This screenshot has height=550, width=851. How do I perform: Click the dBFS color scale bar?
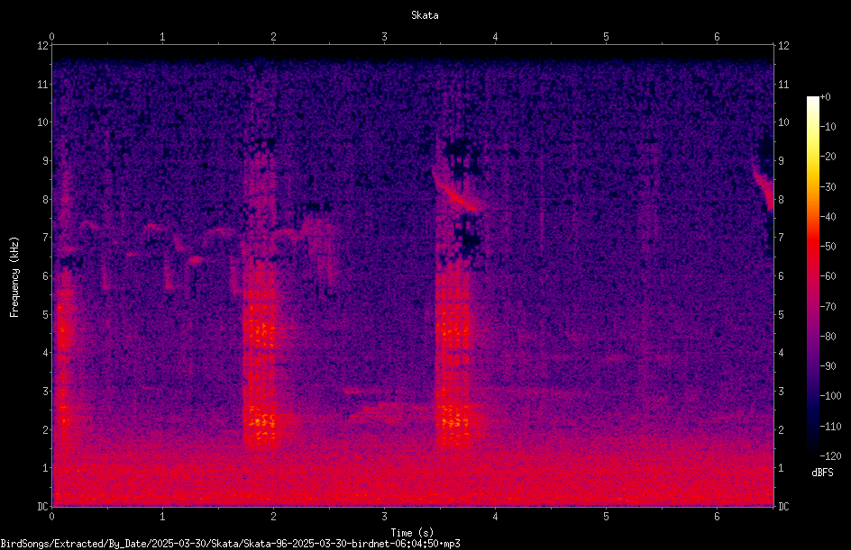click(x=812, y=275)
